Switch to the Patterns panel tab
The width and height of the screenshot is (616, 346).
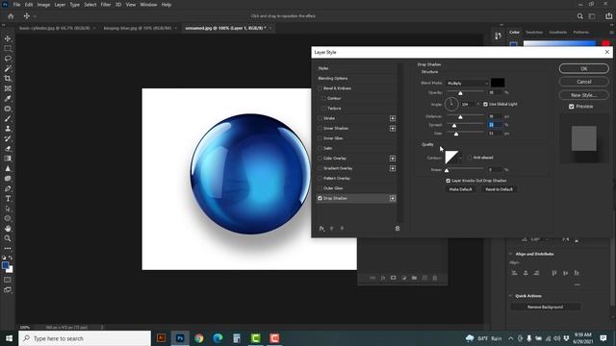(x=580, y=32)
